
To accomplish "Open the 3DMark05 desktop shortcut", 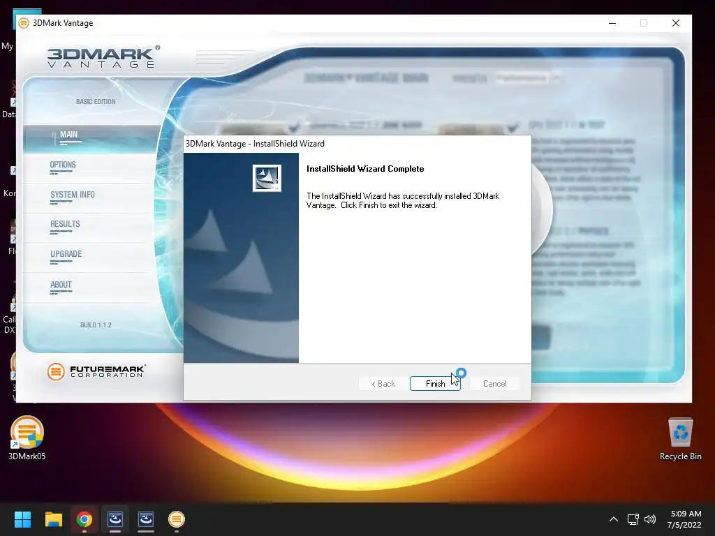I will click(27, 438).
